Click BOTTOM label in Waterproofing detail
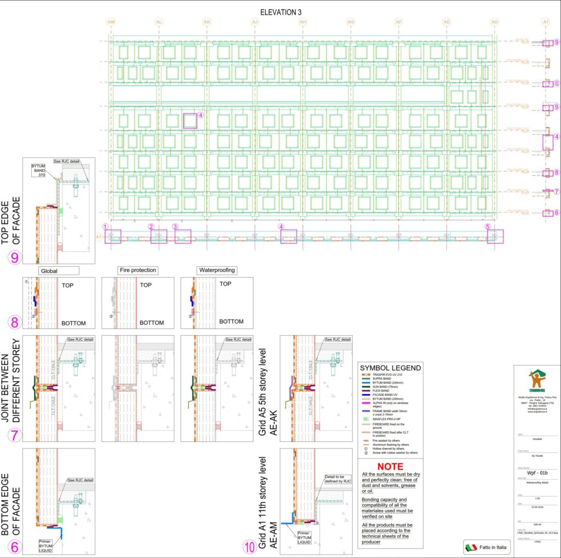 231,321
